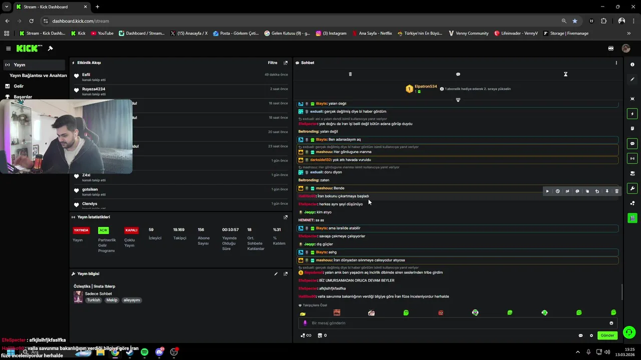
Task: Click the trash icon at top of chat
Action: click(350, 74)
